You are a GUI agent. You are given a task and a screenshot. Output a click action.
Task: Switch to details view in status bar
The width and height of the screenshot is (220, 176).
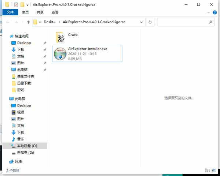(x=208, y=171)
